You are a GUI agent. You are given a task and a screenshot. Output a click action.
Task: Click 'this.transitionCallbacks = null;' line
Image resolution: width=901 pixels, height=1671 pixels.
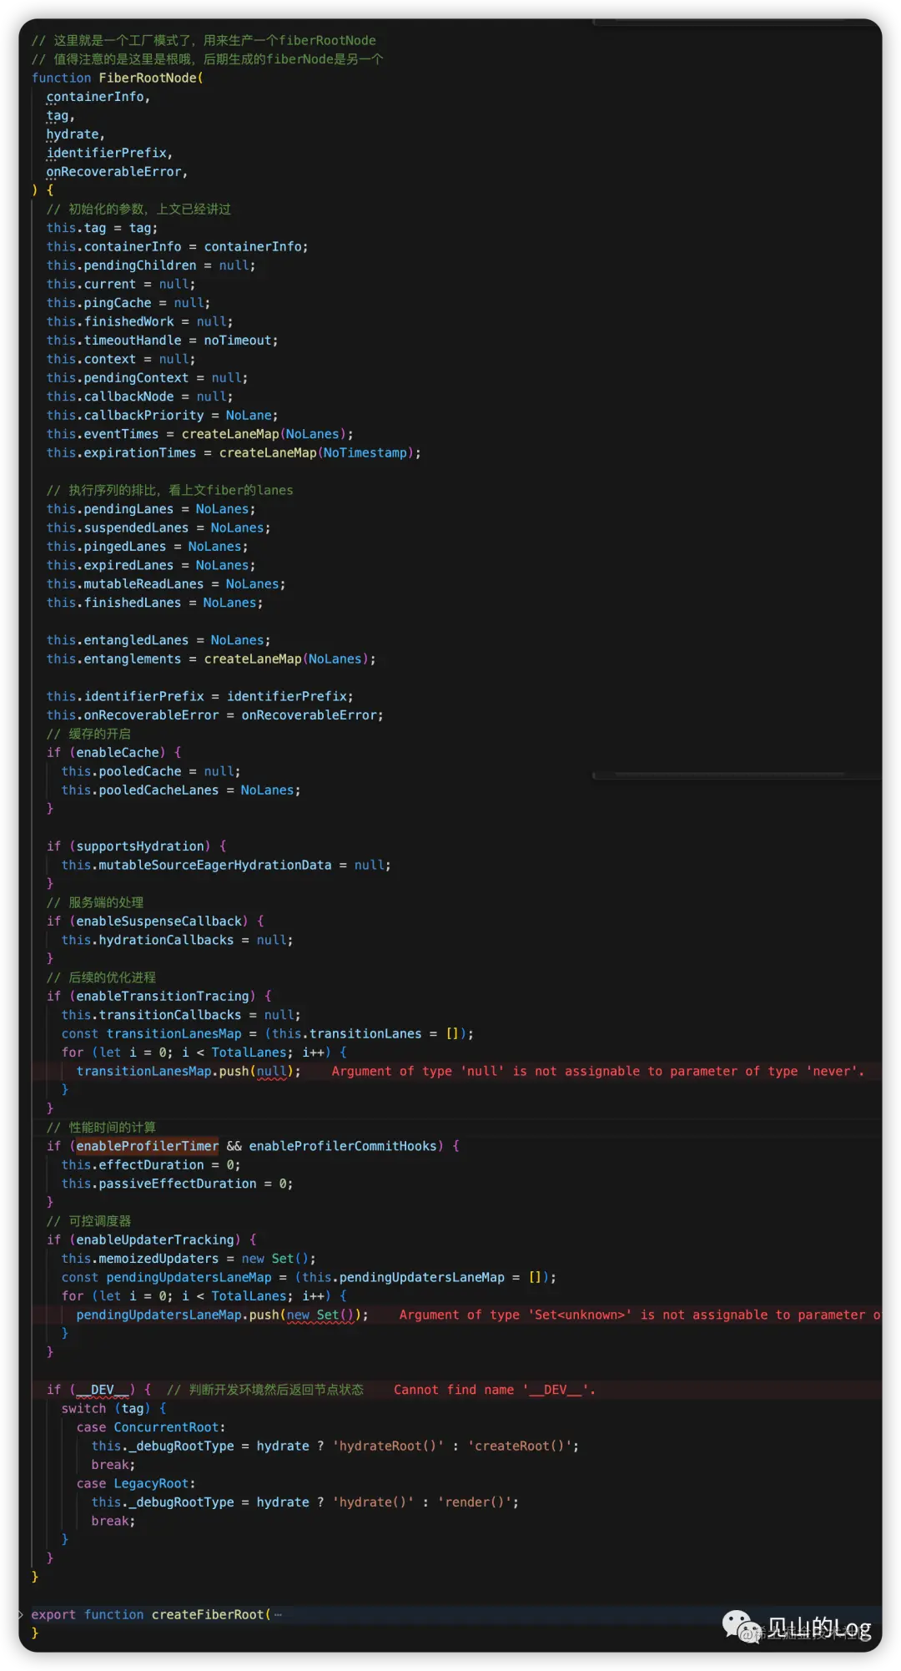pos(181,1015)
